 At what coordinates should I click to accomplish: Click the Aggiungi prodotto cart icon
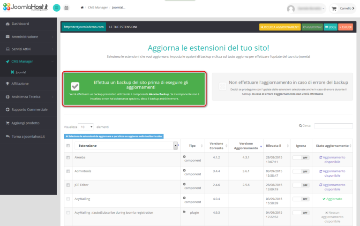point(7,123)
